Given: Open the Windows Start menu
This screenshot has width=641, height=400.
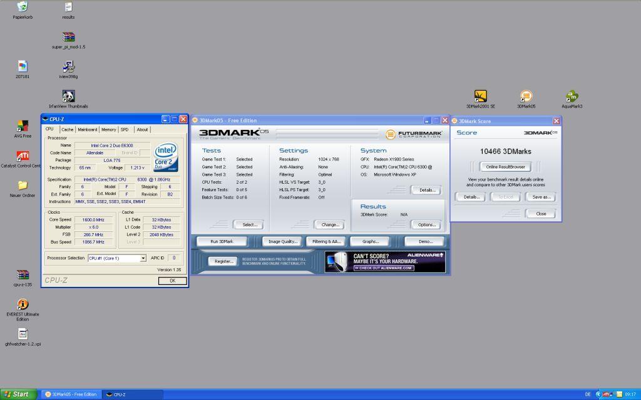Looking at the screenshot, I should point(18,394).
